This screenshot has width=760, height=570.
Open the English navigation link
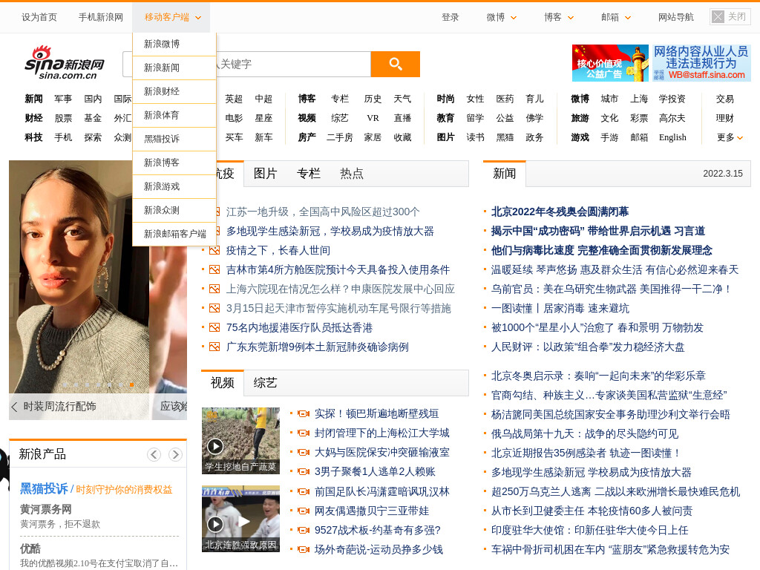[x=672, y=137]
